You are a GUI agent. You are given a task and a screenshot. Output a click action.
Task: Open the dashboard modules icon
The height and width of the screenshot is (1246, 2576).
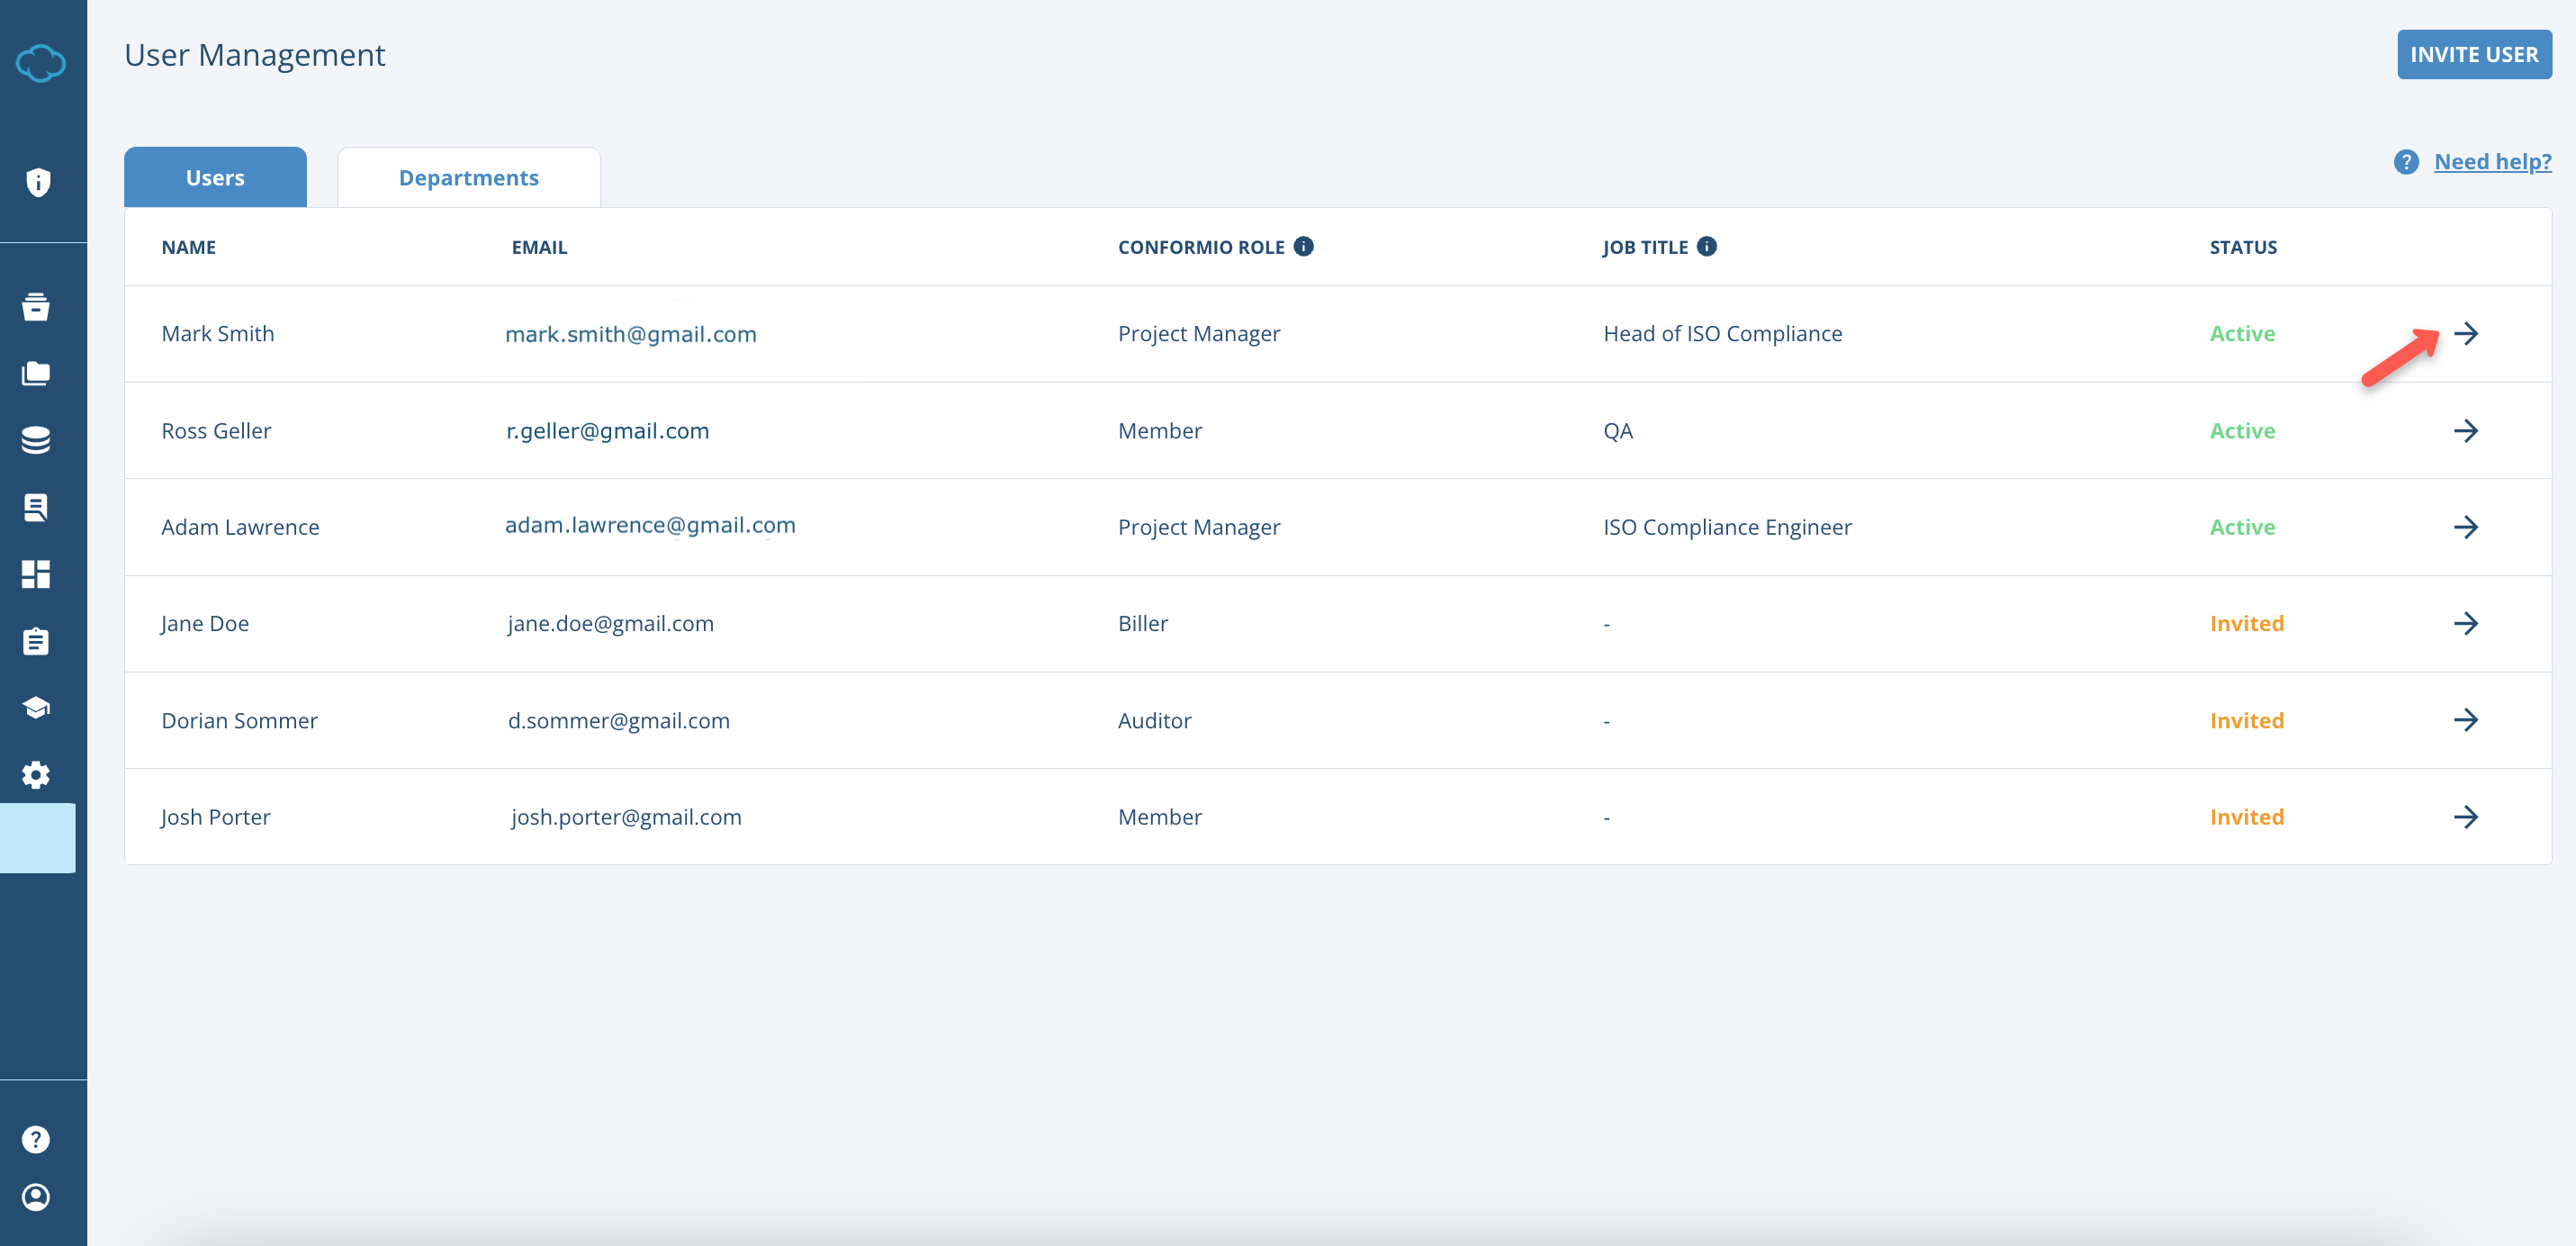pyautogui.click(x=37, y=574)
